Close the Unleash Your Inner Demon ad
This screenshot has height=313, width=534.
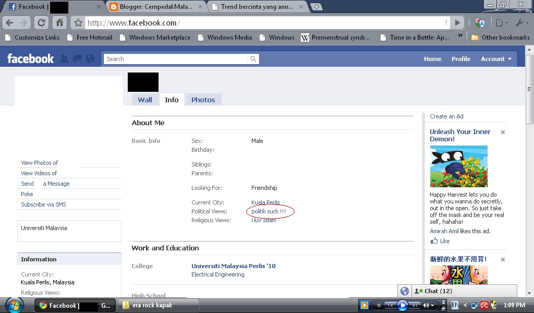tap(503, 132)
